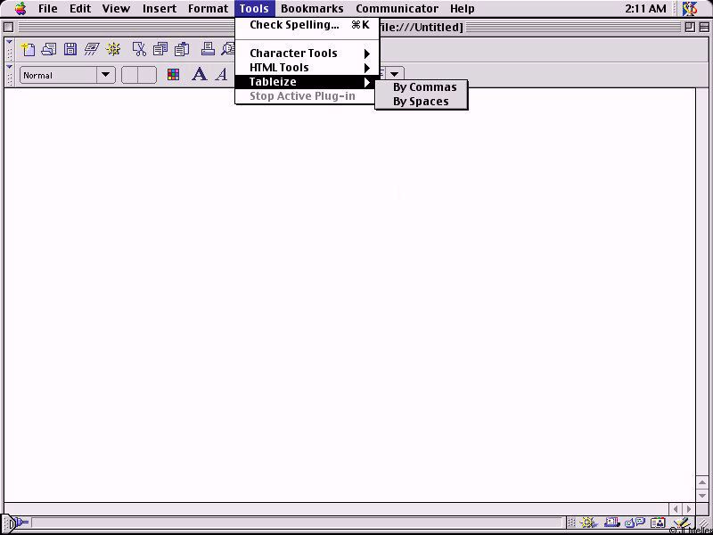The height and width of the screenshot is (535, 713).
Task: Click the italic A formatting icon
Action: coord(221,75)
